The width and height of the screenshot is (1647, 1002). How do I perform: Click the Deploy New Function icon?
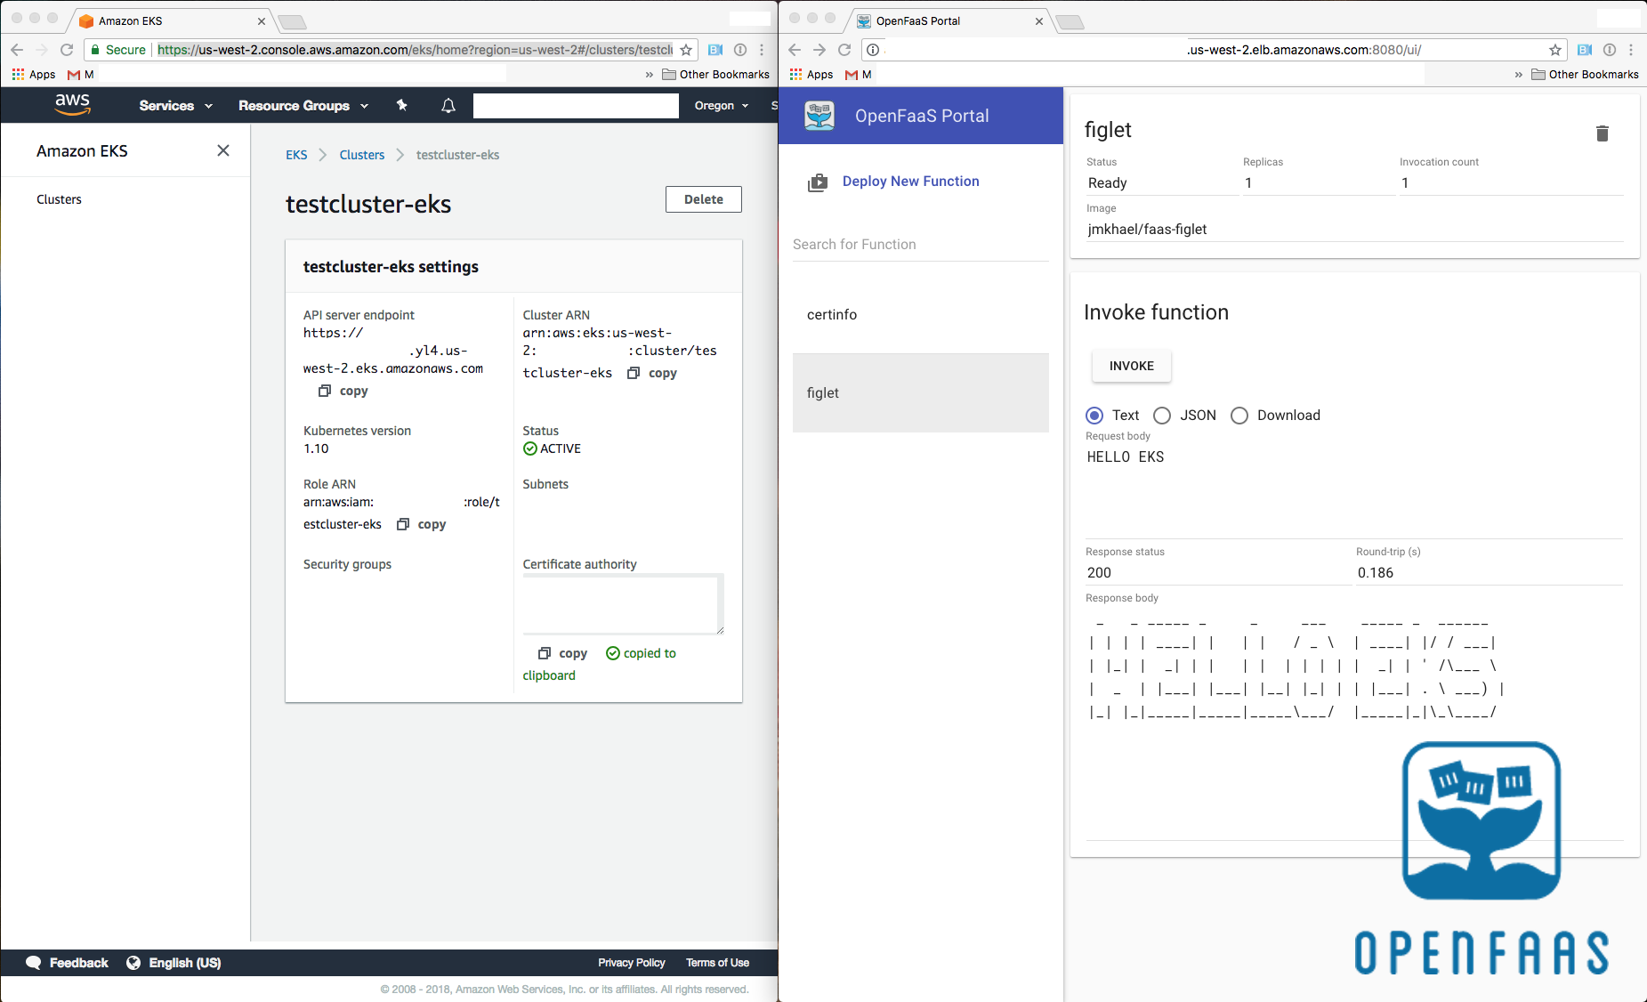(x=817, y=182)
